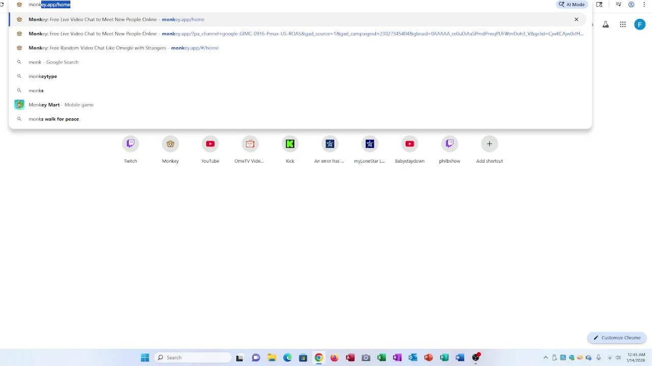Open Outlook from the taskbar
The width and height of the screenshot is (652, 366).
pyautogui.click(x=413, y=357)
